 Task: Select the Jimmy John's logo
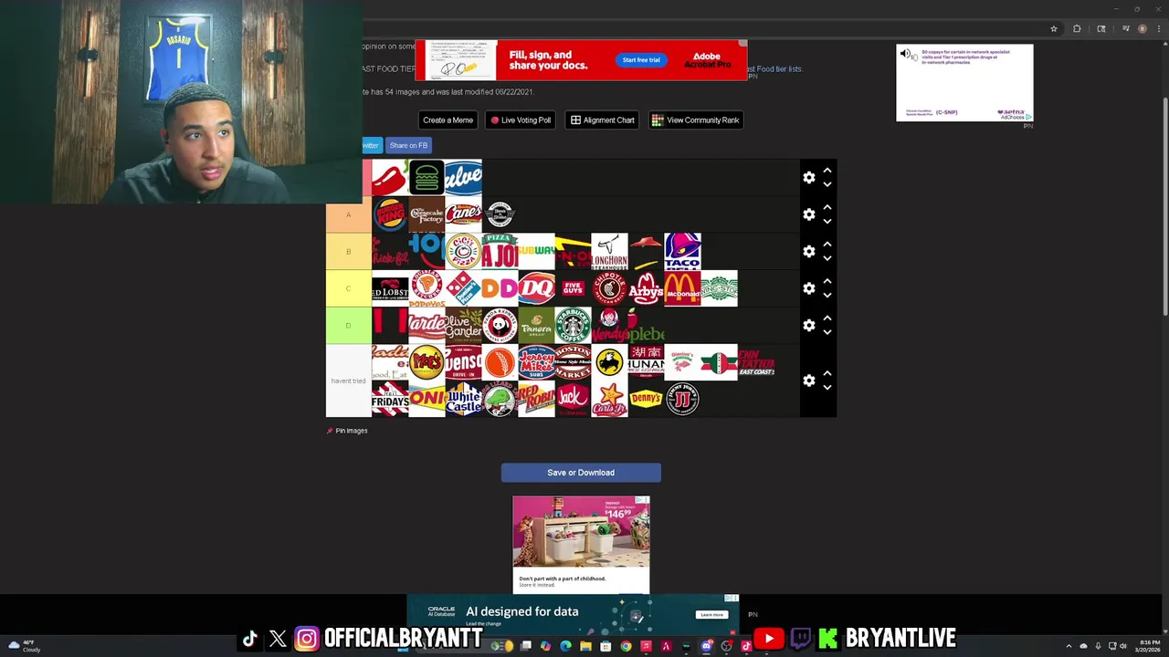tap(682, 399)
